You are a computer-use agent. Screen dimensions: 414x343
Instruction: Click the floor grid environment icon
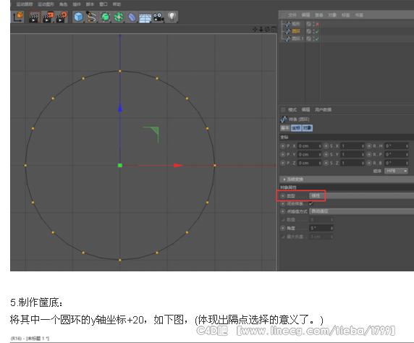click(x=145, y=17)
